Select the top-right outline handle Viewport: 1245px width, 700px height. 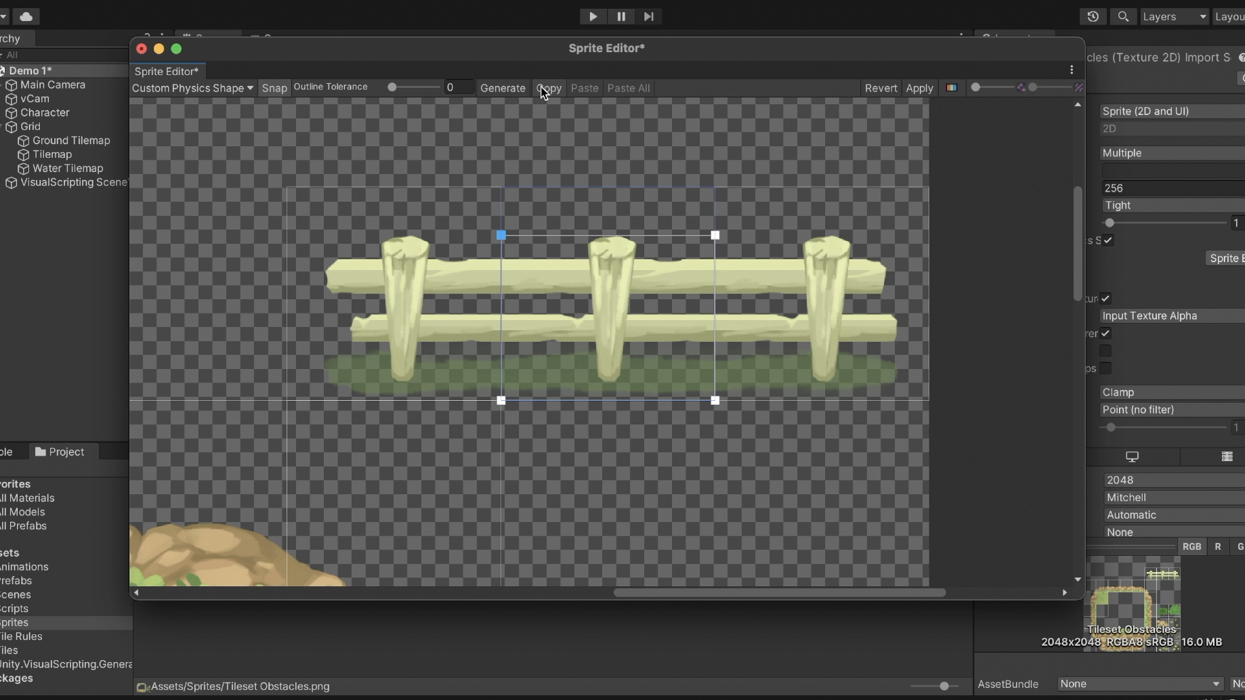715,235
